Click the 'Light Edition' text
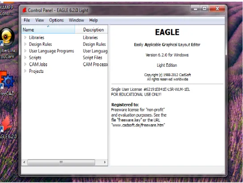Viewport: 243px width, 183px height. (167, 65)
